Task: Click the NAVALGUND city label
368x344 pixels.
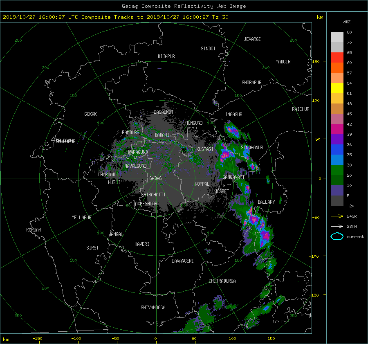Action: 135,166
